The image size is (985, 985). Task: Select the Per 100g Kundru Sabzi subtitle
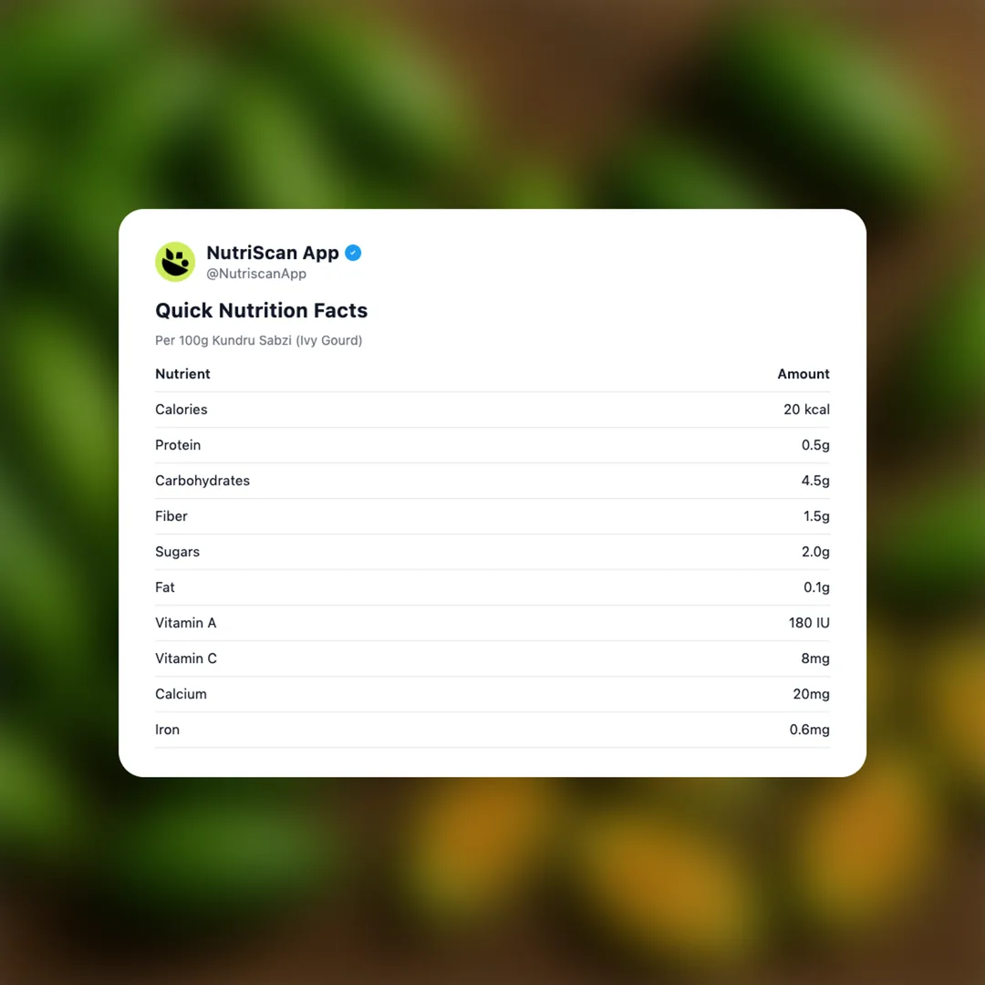tap(258, 340)
